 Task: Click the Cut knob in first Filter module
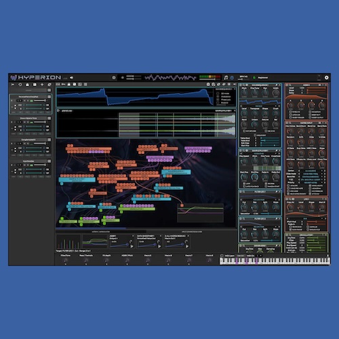[244, 207]
